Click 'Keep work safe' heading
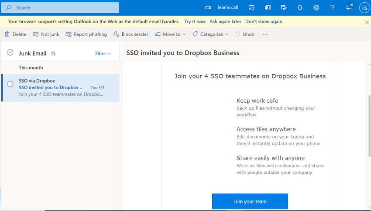This screenshot has height=211, width=371. [257, 100]
